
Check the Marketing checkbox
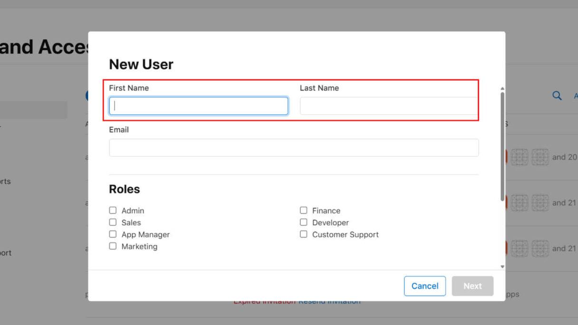(x=113, y=246)
